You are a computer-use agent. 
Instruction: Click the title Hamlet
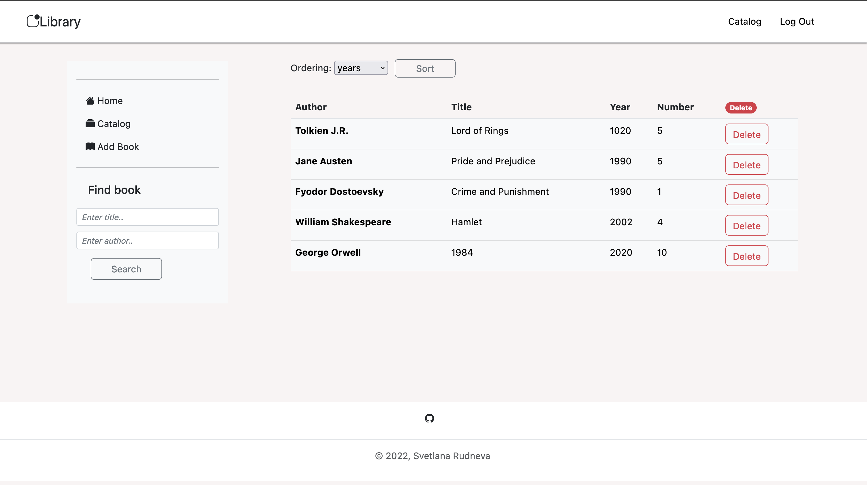tap(466, 222)
